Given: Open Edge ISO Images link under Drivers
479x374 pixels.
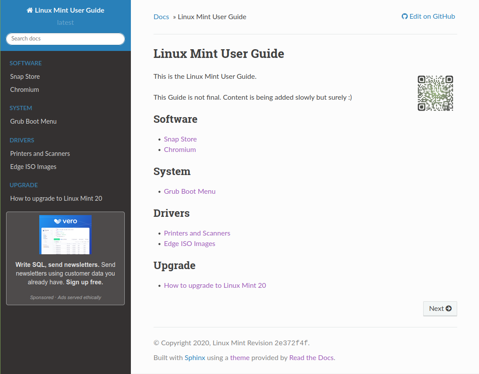Looking at the screenshot, I should (189, 244).
